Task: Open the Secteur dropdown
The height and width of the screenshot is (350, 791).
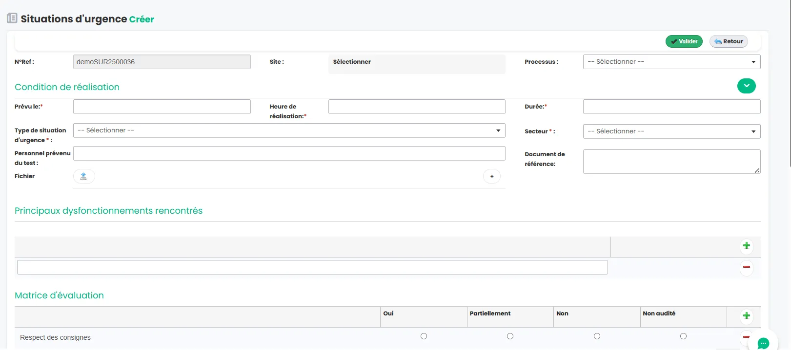Action: [x=671, y=131]
